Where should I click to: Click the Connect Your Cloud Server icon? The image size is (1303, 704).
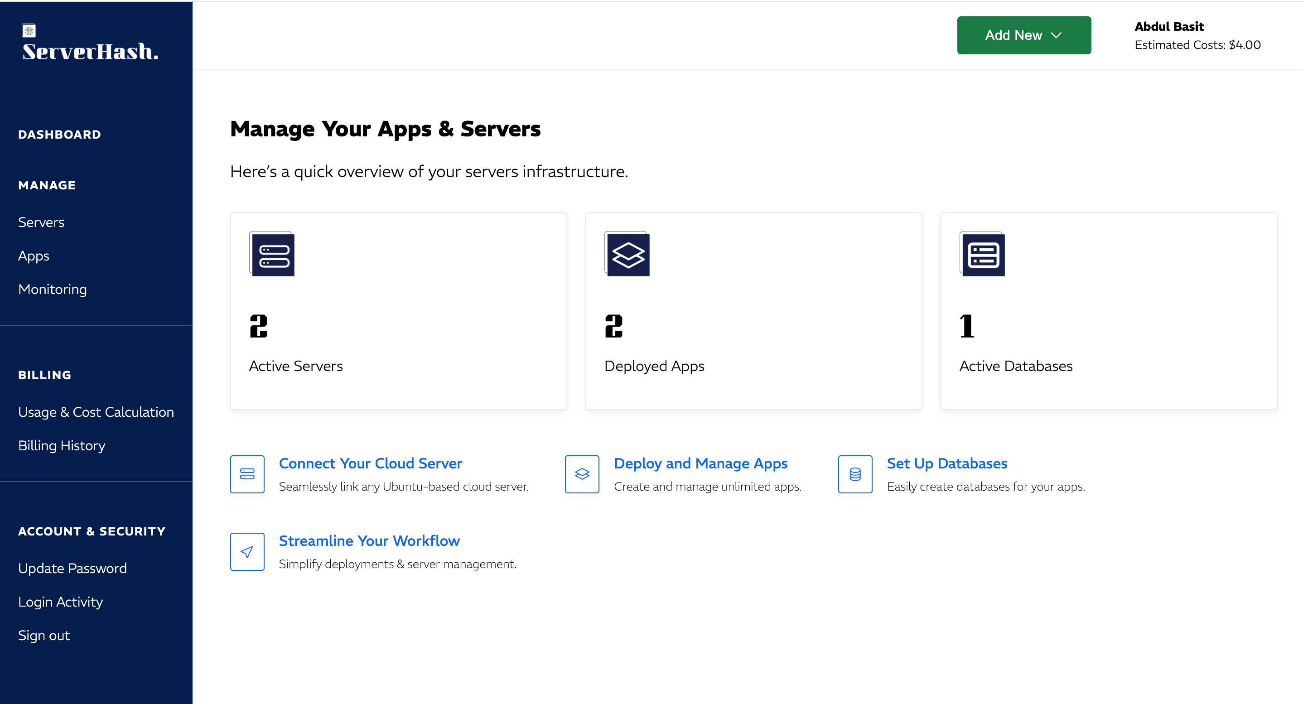pyautogui.click(x=247, y=474)
